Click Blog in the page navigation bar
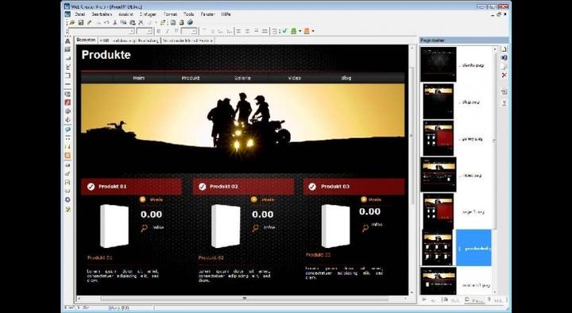This screenshot has height=313, width=572. pyautogui.click(x=346, y=78)
